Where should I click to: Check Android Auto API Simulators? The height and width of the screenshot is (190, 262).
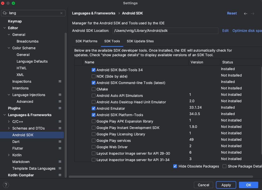94,96
